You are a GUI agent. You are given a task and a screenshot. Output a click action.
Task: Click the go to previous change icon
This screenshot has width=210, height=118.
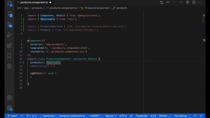point(168,2)
